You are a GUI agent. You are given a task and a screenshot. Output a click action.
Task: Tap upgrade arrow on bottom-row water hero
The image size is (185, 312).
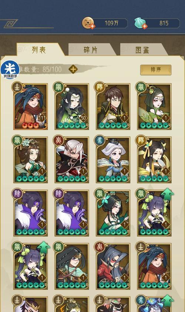pyautogui.click(x=167, y=301)
